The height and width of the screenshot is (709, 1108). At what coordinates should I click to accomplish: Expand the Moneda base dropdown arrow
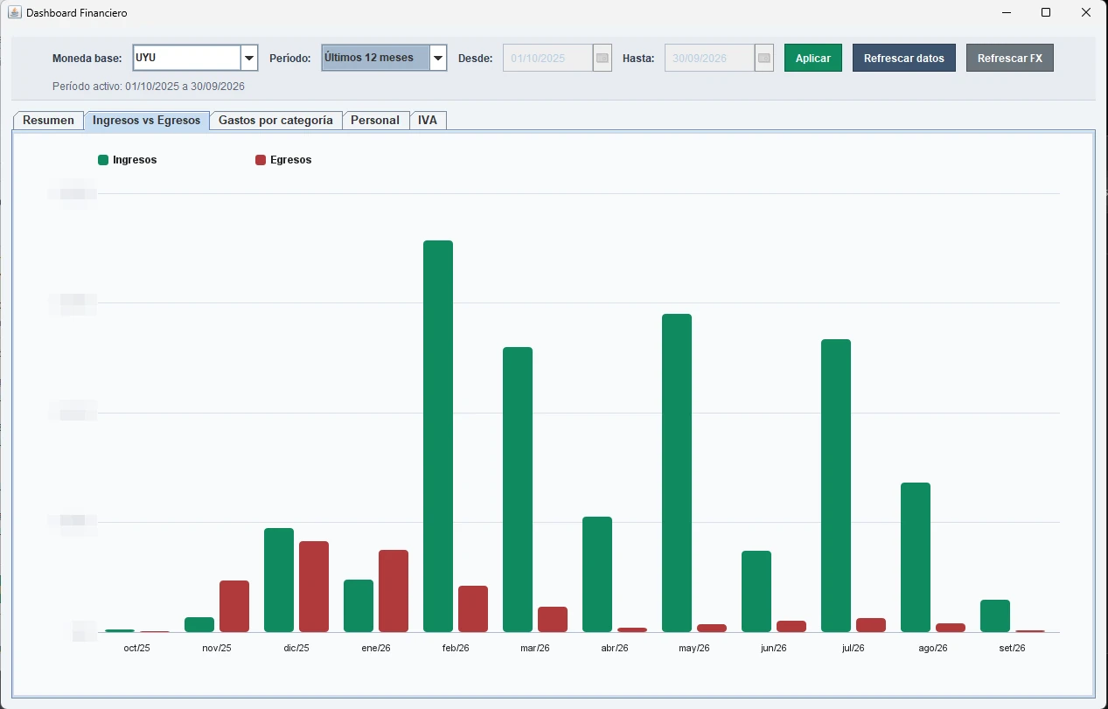coord(249,58)
